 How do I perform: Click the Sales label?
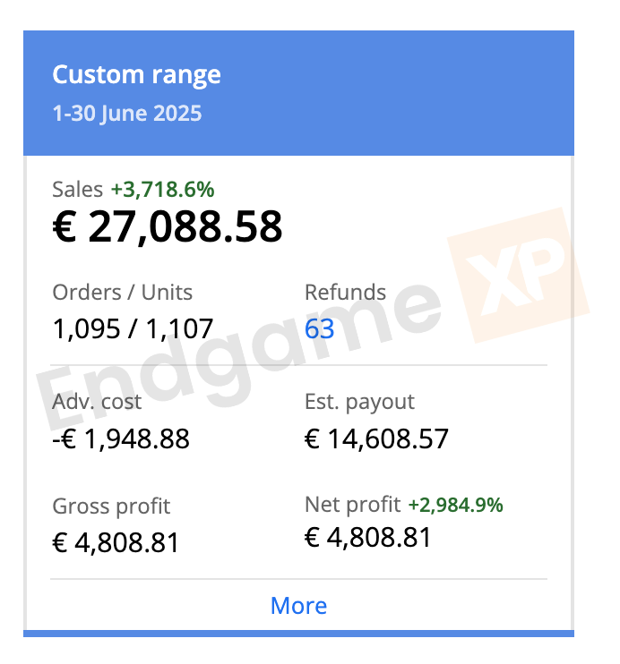77,189
